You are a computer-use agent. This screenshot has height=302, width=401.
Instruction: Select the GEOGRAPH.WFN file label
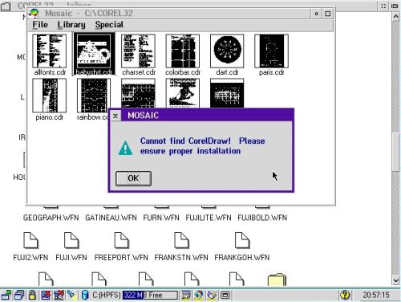51,218
